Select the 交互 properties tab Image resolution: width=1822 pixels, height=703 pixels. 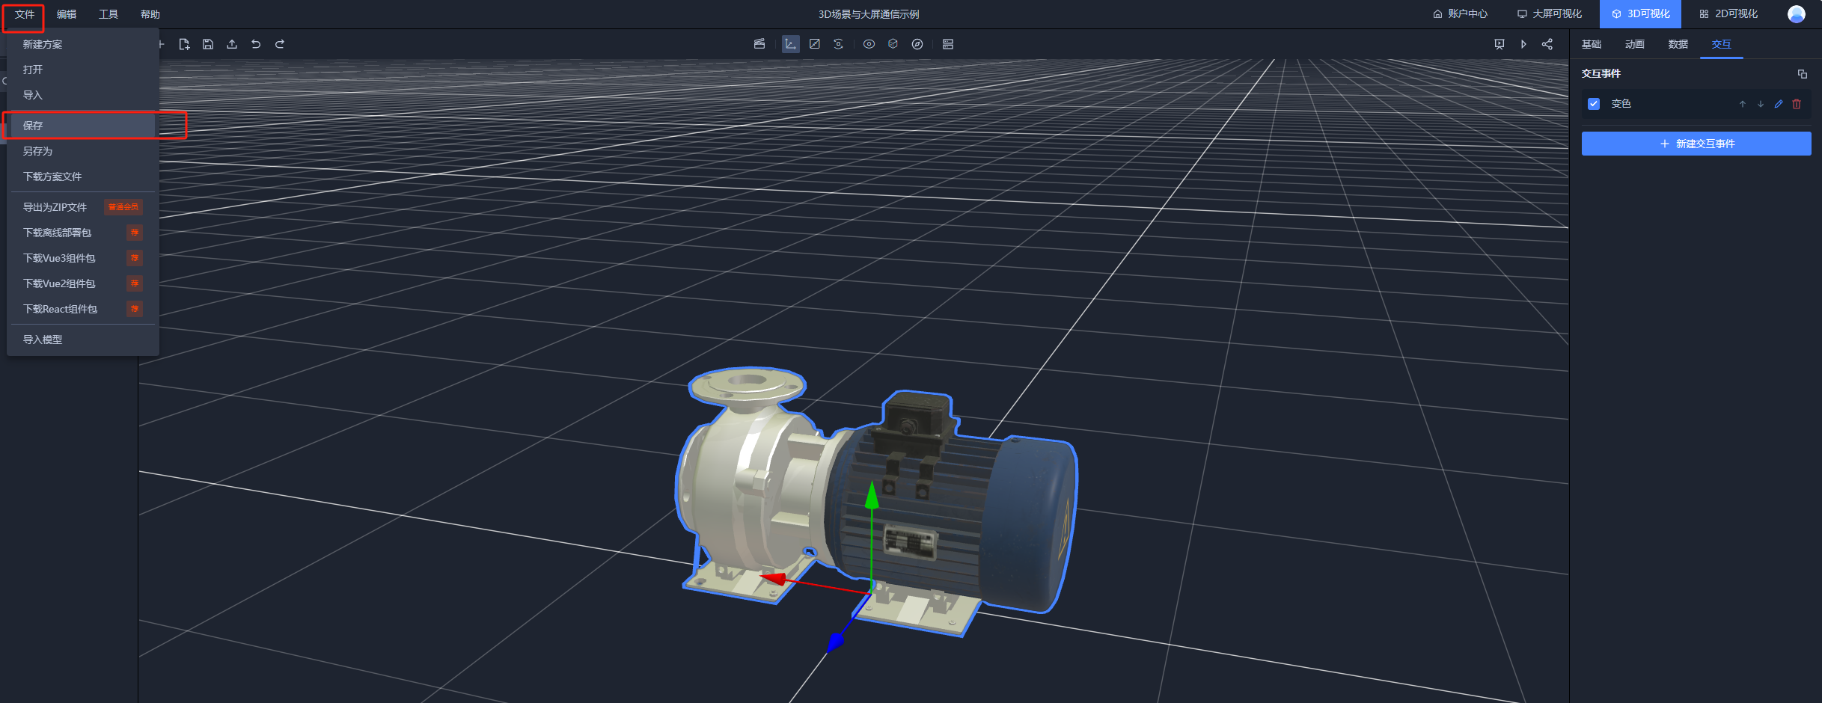coord(1722,44)
